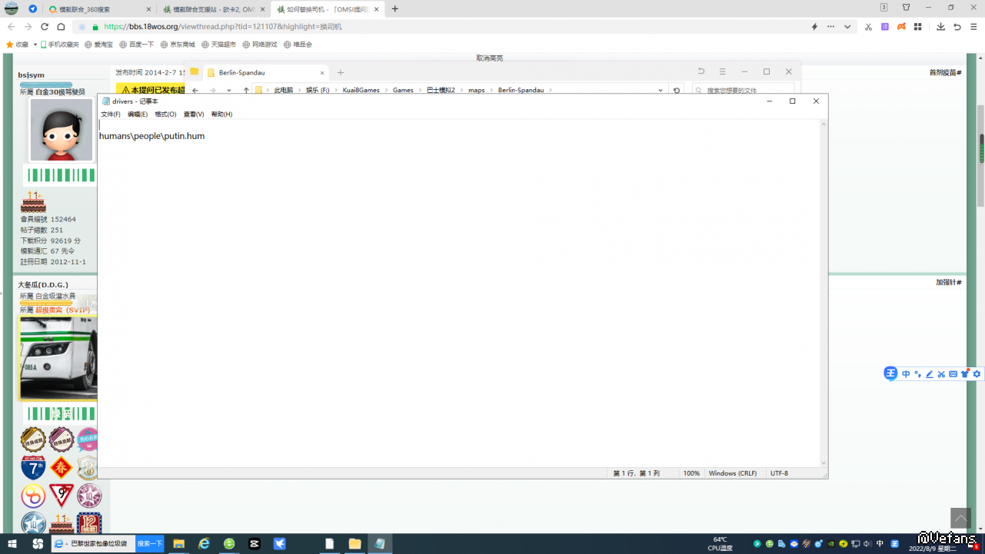Switch to the 模拟联合_360搜索 browser tab

click(98, 9)
